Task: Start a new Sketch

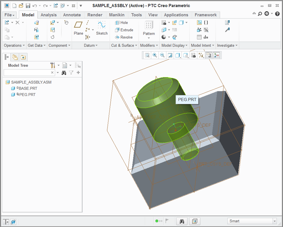Action: click(102, 28)
